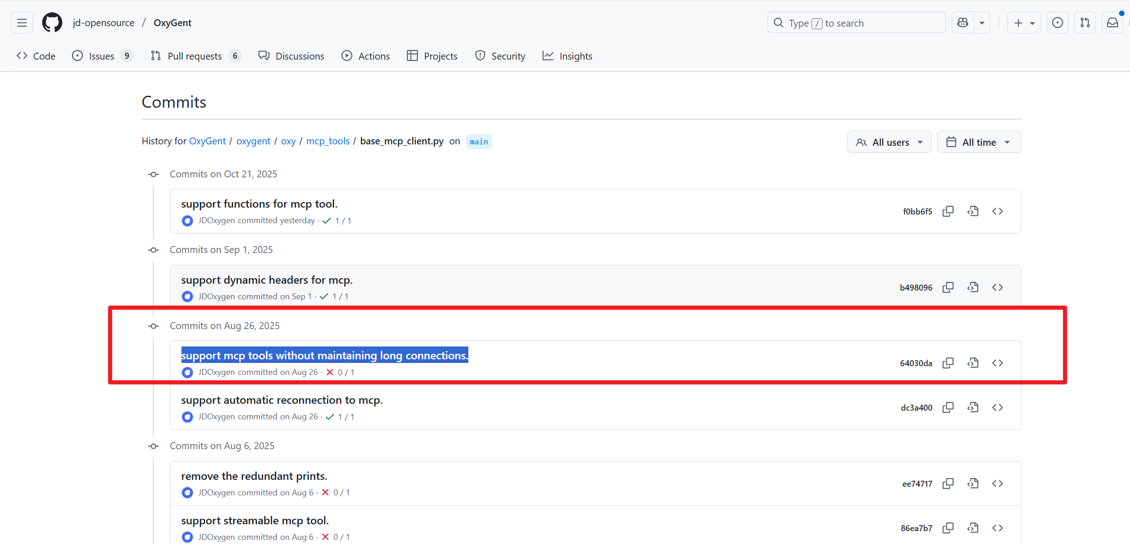Browse repository at commit ee74717
This screenshot has width=1130, height=544.
(997, 484)
